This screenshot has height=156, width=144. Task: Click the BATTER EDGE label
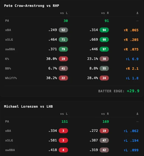(x=111, y=91)
